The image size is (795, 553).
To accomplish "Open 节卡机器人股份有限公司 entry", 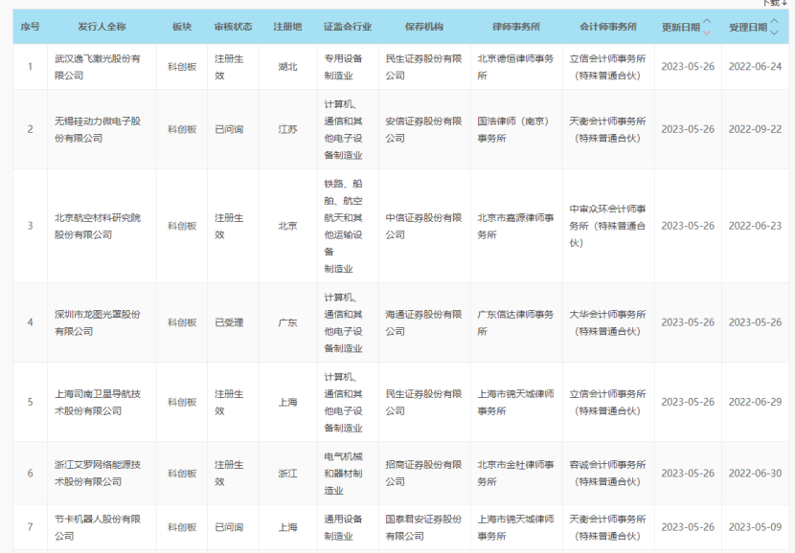I will click(x=98, y=527).
